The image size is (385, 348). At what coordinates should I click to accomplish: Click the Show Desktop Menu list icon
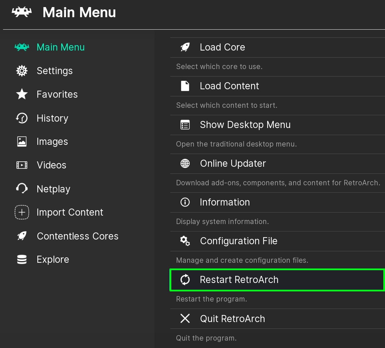click(x=185, y=125)
